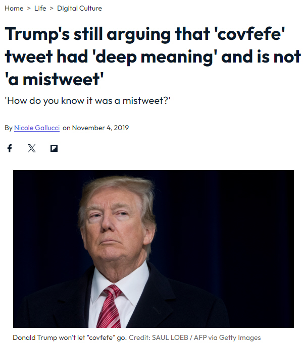Click 'a mistweet' on the headline's last line
This screenshot has height=350, width=305.
pyautogui.click(x=56, y=78)
